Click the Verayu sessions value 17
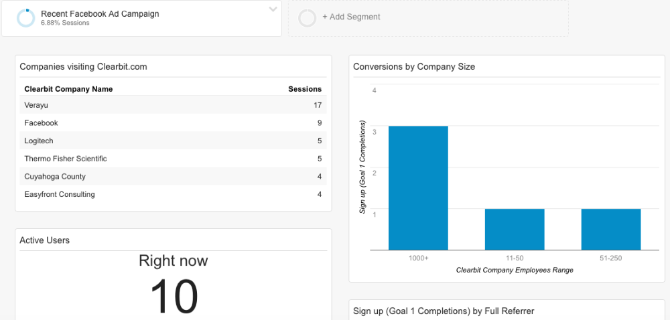Screen dimensions: 670x320 [x=318, y=105]
